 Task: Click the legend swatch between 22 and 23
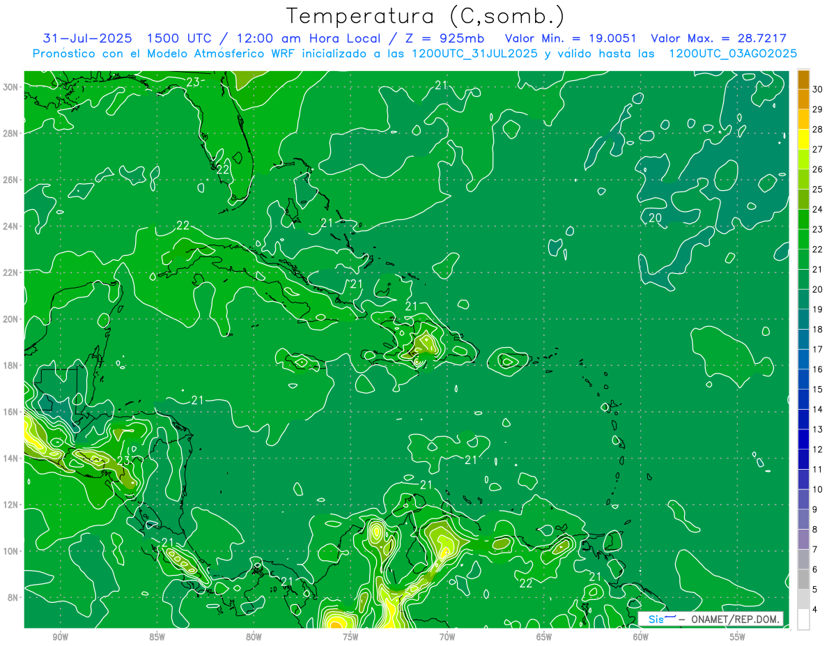[803, 239]
